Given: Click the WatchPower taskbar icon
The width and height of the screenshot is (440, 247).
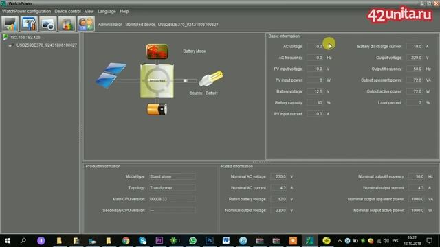Looking at the screenshot, I should coord(309,241).
